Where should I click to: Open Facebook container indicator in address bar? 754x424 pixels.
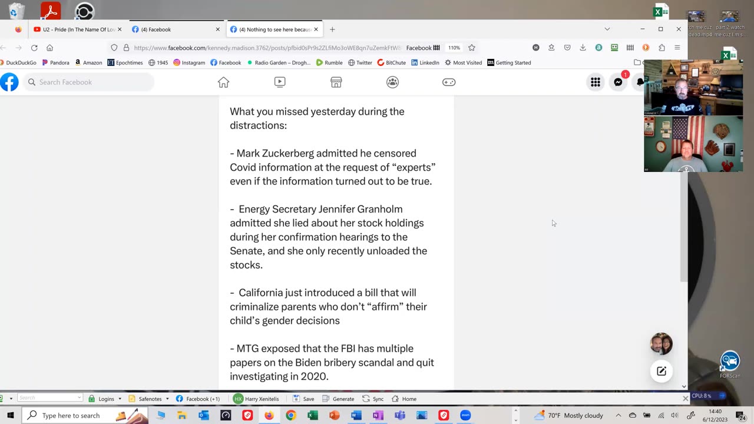[x=423, y=48]
